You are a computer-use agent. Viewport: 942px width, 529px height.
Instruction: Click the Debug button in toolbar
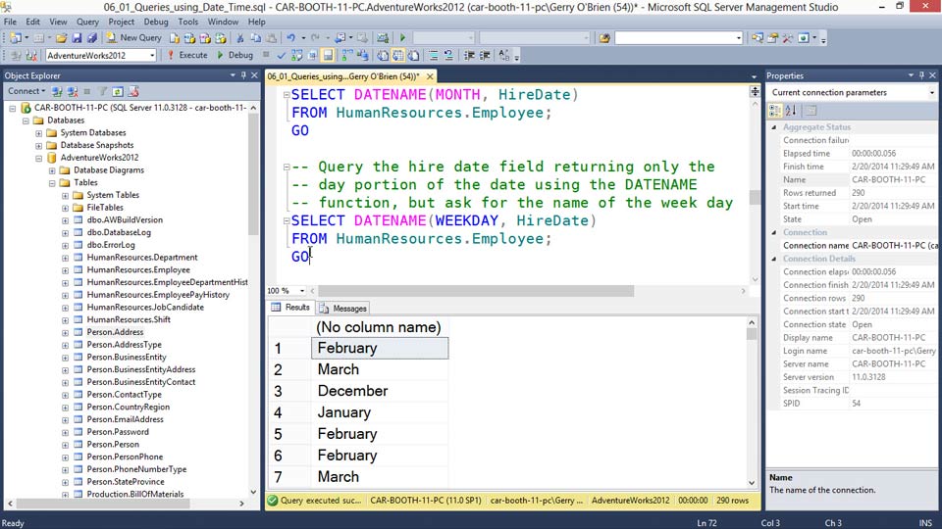[x=235, y=55]
